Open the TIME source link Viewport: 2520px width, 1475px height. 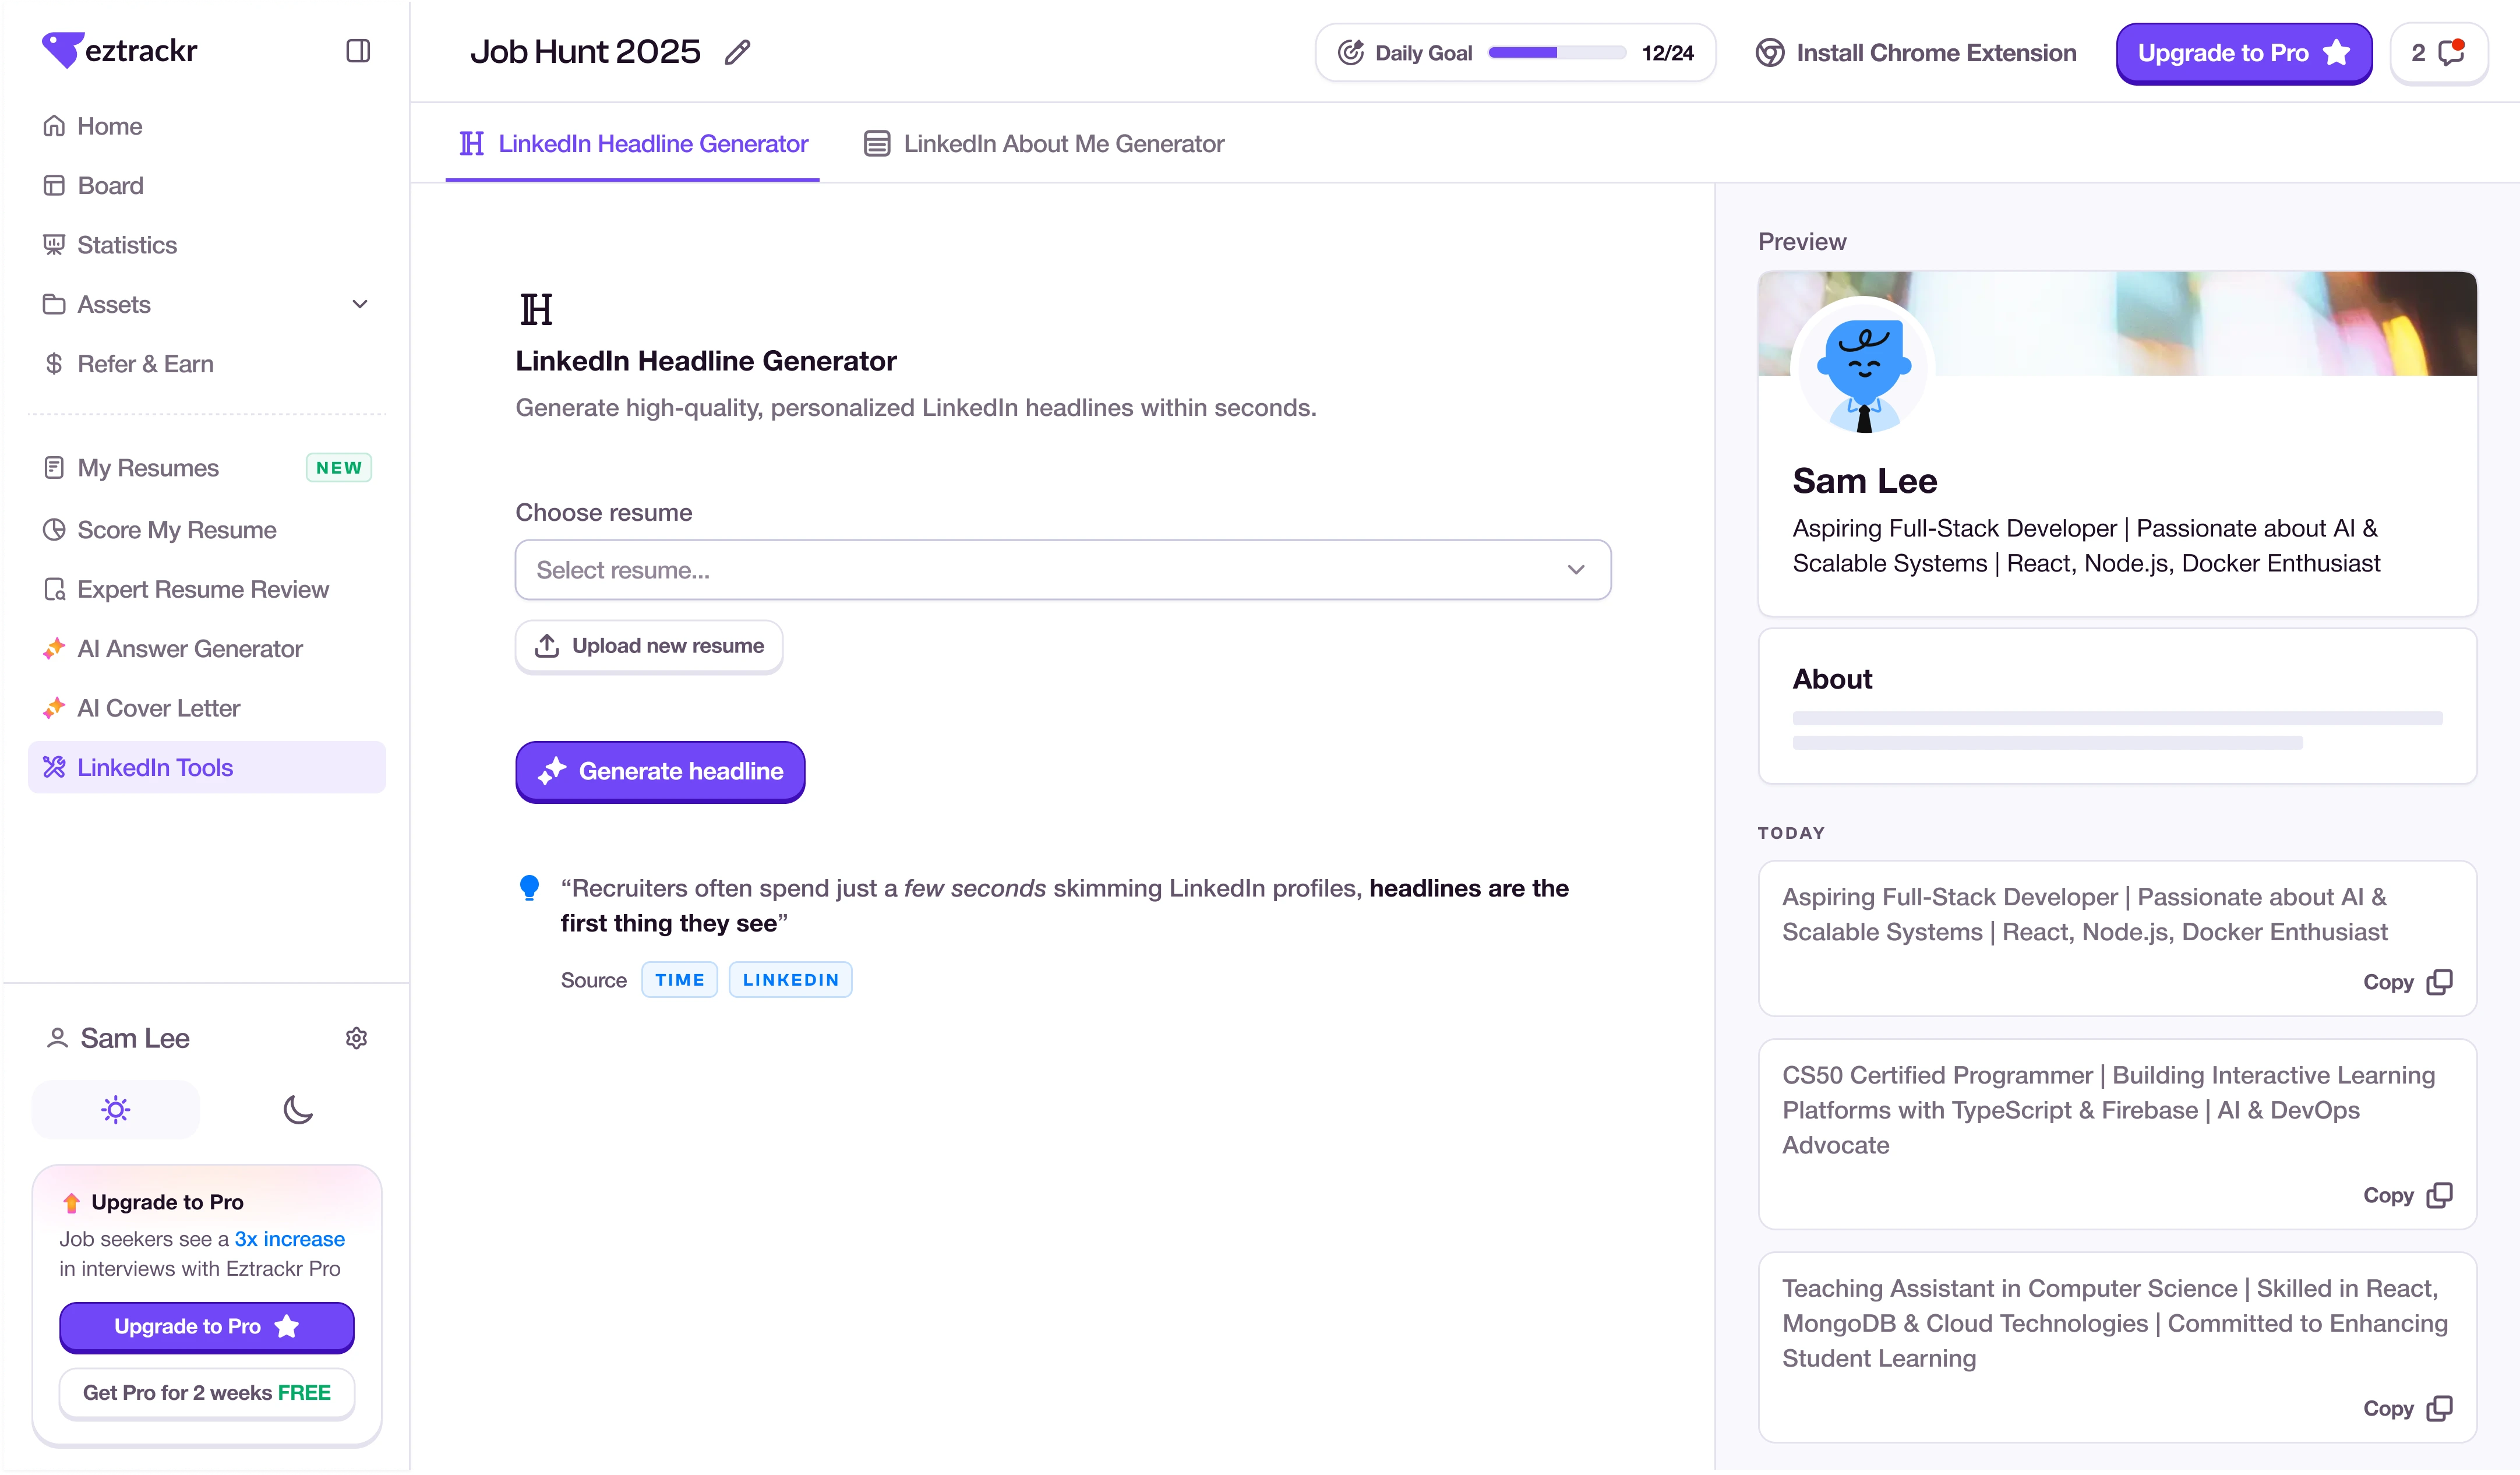[679, 980]
